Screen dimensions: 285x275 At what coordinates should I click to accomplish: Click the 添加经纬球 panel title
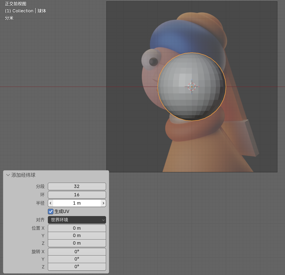coord(24,175)
